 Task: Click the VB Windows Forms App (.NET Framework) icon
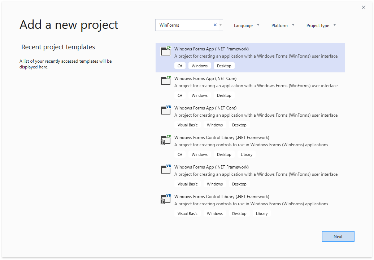pyautogui.click(x=166, y=170)
